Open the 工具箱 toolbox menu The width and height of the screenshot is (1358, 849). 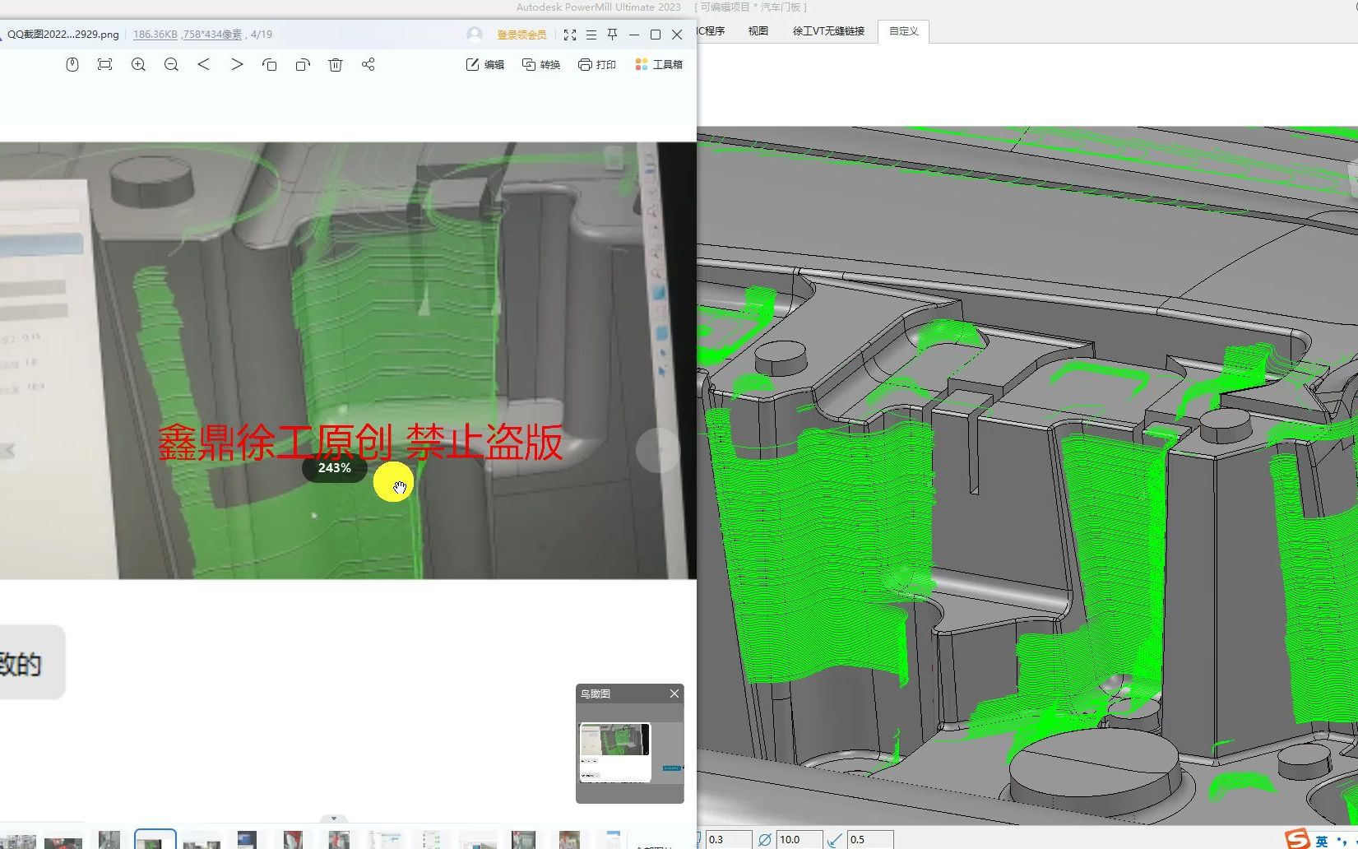pyautogui.click(x=659, y=64)
